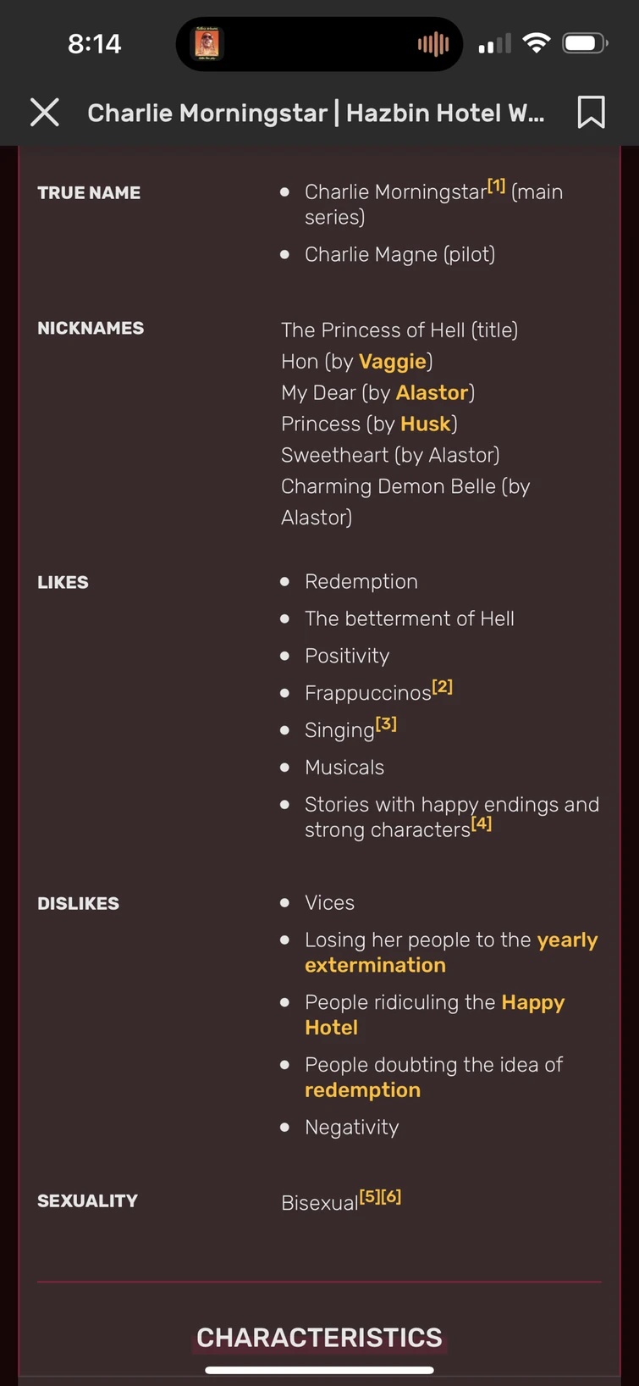This screenshot has width=639, height=1386.
Task: Follow the yearly extermination link
Action: (x=375, y=965)
